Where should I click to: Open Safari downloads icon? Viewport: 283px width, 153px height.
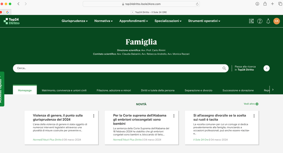click(257, 4)
